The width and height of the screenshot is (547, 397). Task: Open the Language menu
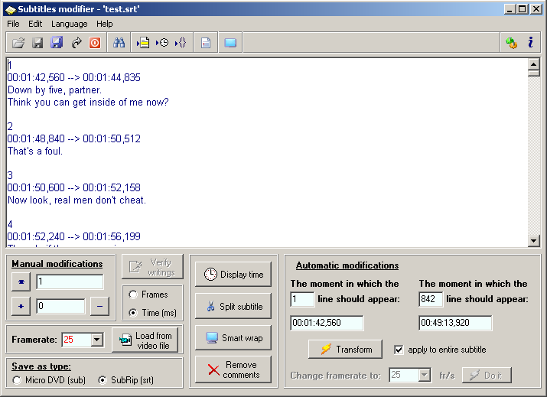[x=69, y=24]
